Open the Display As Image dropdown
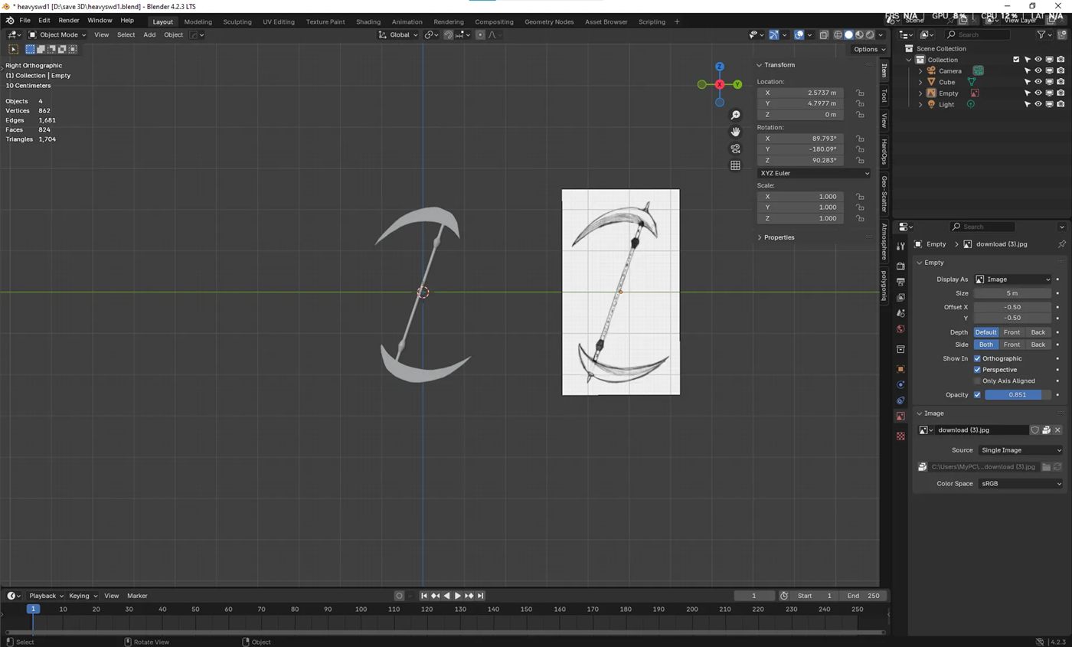The image size is (1072, 647). point(1013,279)
